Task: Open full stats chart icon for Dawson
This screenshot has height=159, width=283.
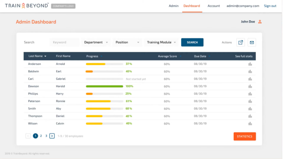Action: coord(250,86)
